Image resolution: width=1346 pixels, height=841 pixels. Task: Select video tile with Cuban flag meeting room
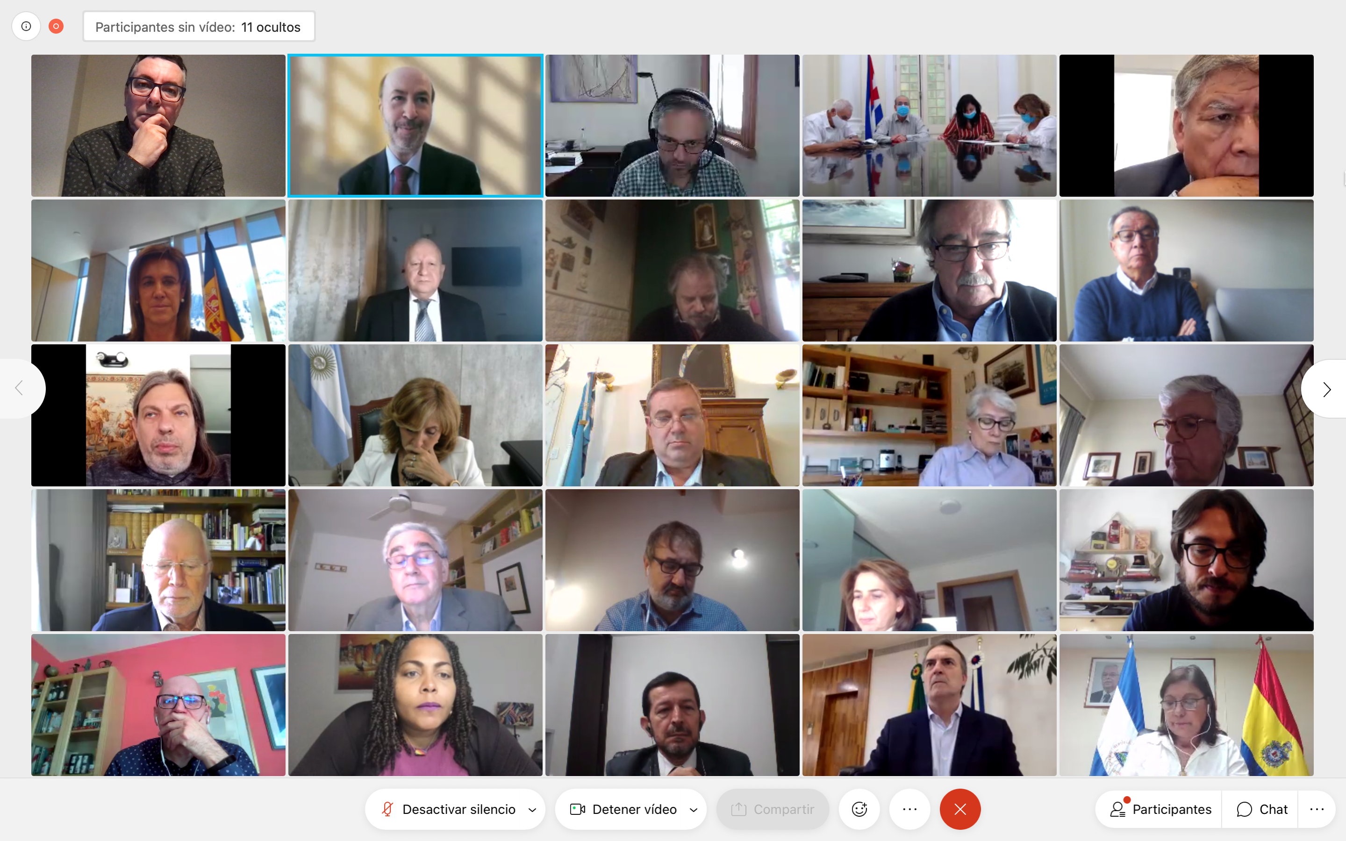(x=929, y=126)
